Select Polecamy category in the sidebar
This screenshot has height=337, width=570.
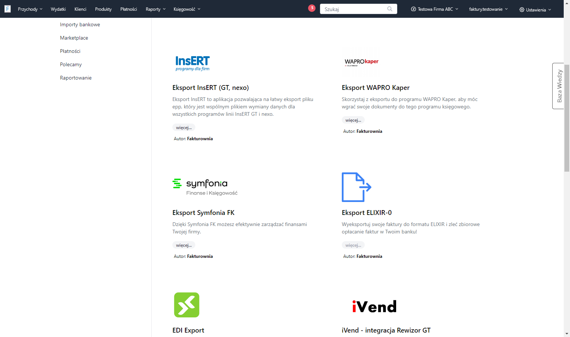click(71, 64)
